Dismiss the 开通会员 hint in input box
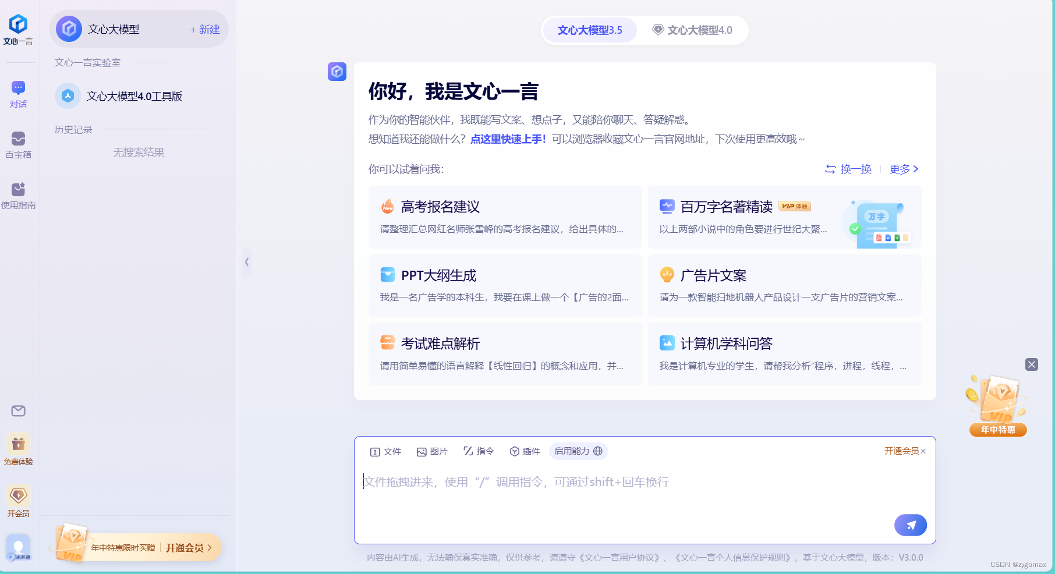This screenshot has height=574, width=1055. 923,451
